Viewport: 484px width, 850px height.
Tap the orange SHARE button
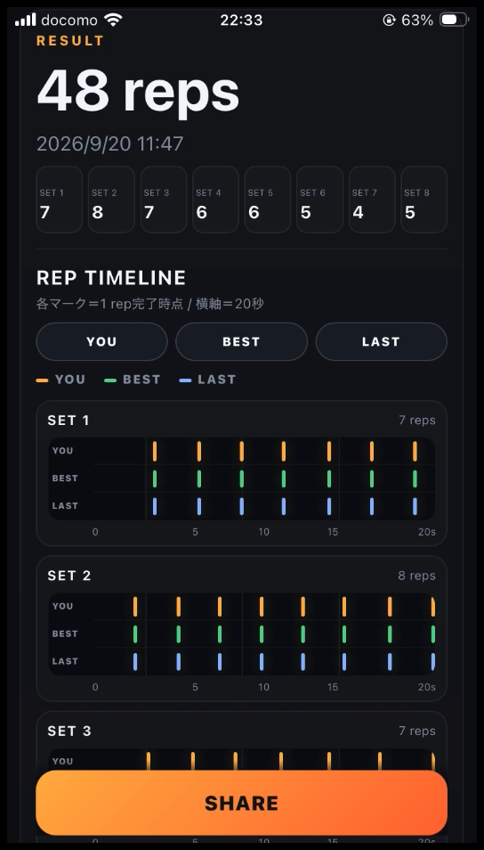click(241, 803)
